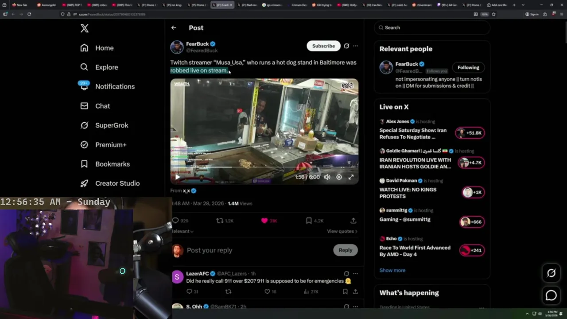Join Goldie Ghamari live space +4.7K
The image size is (567, 319).
click(472, 163)
